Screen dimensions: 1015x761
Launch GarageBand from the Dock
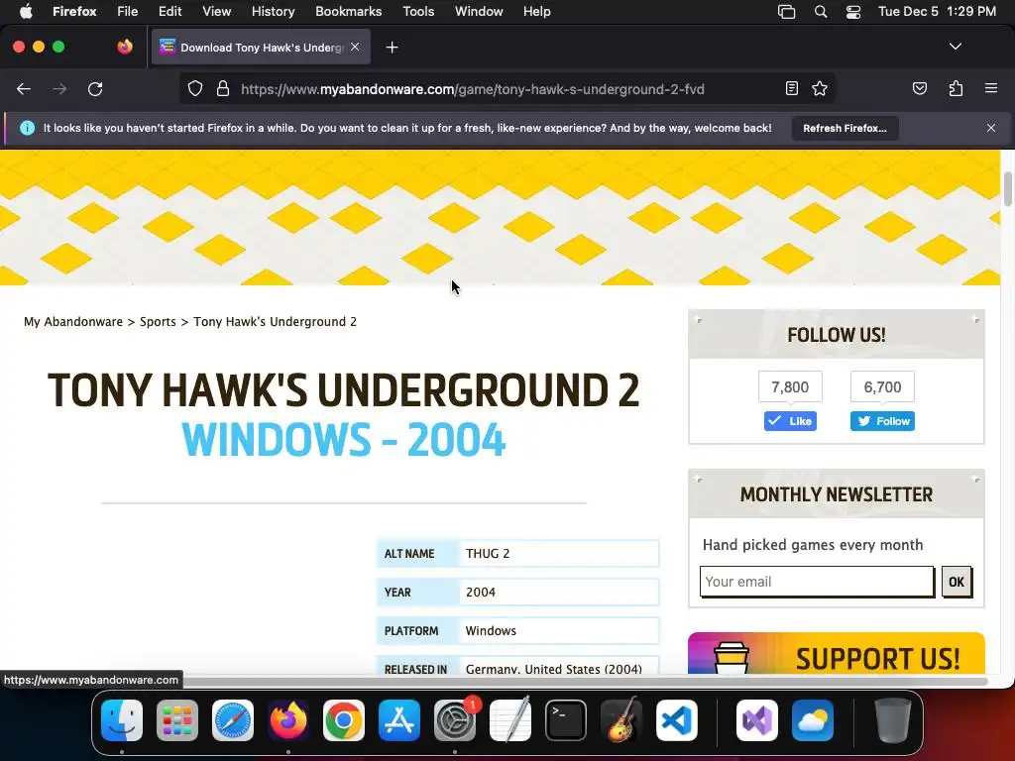(621, 720)
